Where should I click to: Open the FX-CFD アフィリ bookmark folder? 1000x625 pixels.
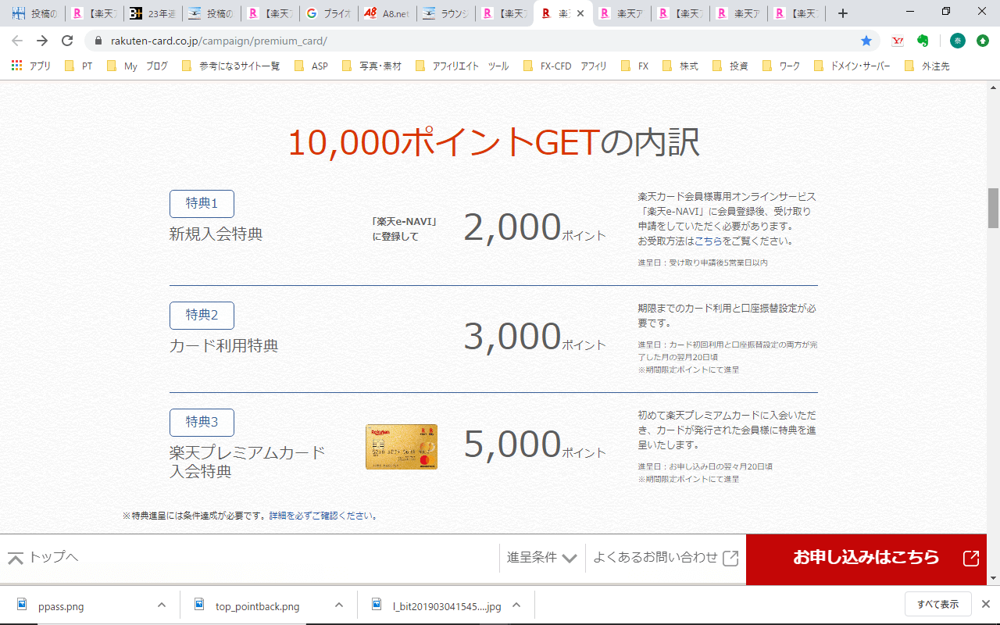[565, 66]
